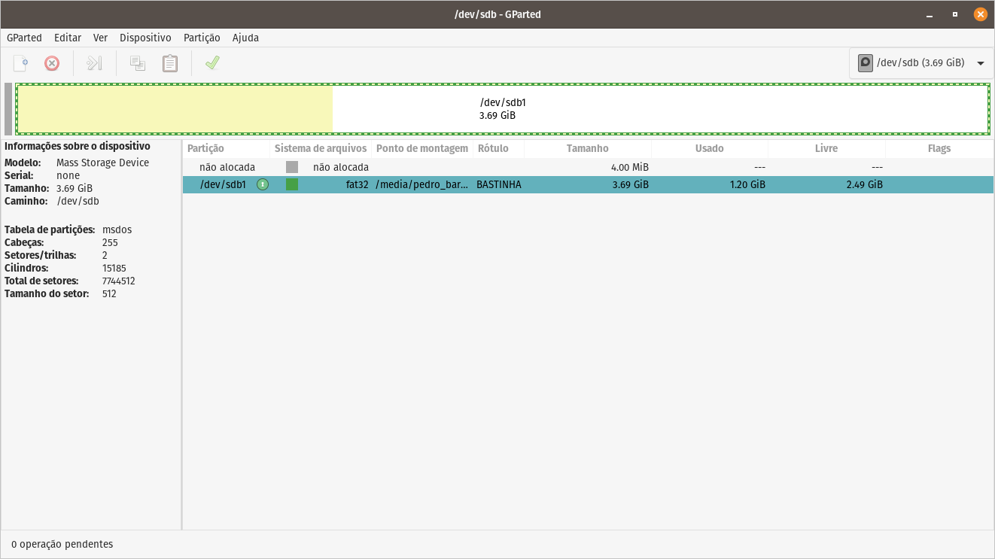Click the Usado column header
The width and height of the screenshot is (995, 559).
click(x=710, y=149)
